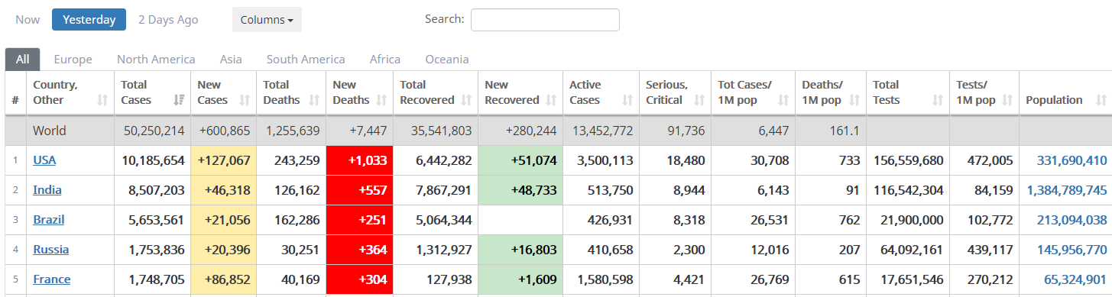Open the France country link
The image size is (1112, 297).
(51, 279)
